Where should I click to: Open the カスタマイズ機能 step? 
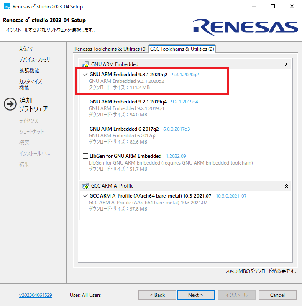[31, 85]
